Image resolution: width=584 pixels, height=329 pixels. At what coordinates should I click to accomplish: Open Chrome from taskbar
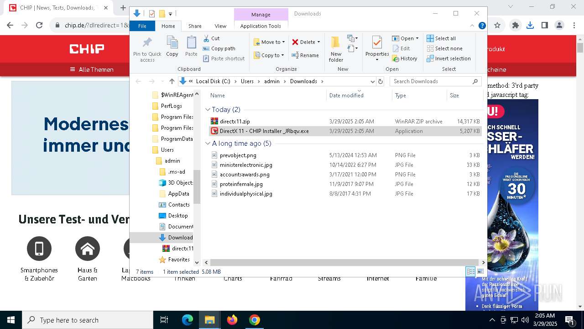coord(255,320)
